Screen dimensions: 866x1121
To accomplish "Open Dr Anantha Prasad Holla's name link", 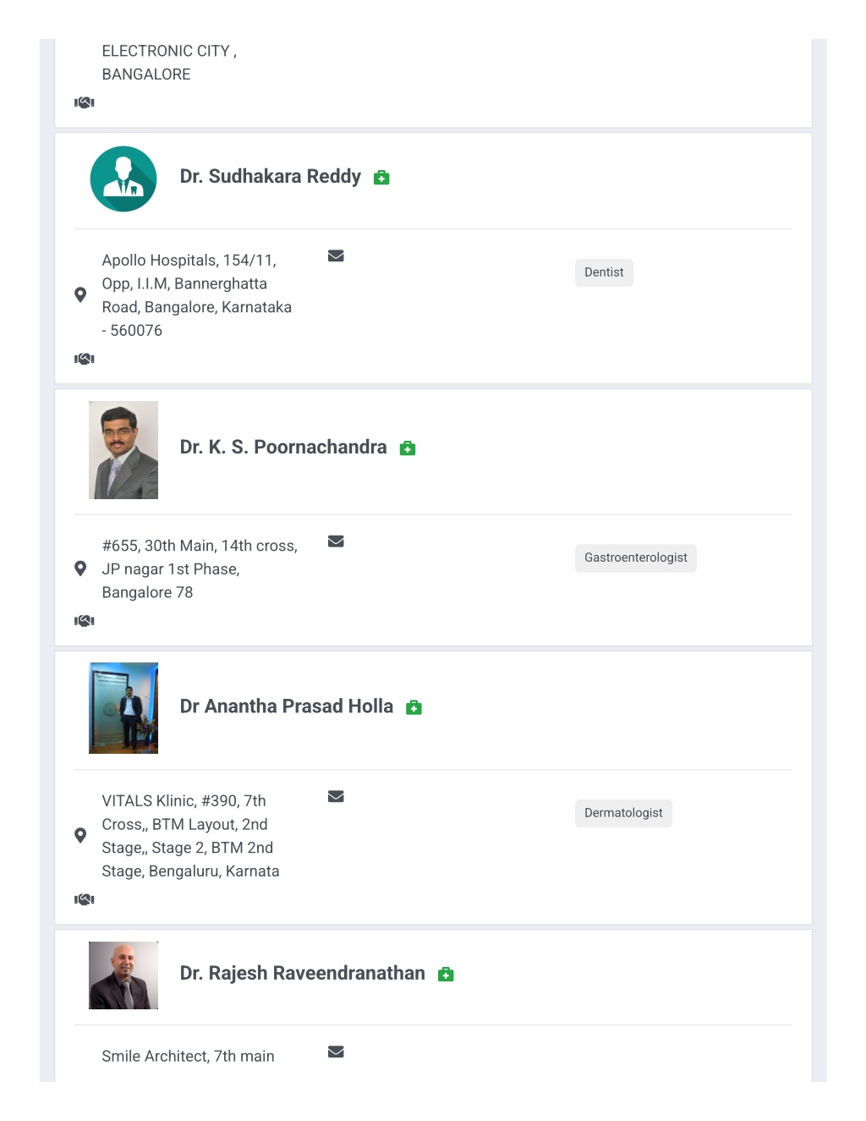I will click(x=287, y=706).
